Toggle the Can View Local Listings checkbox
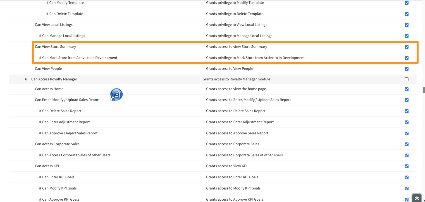 [x=407, y=25]
